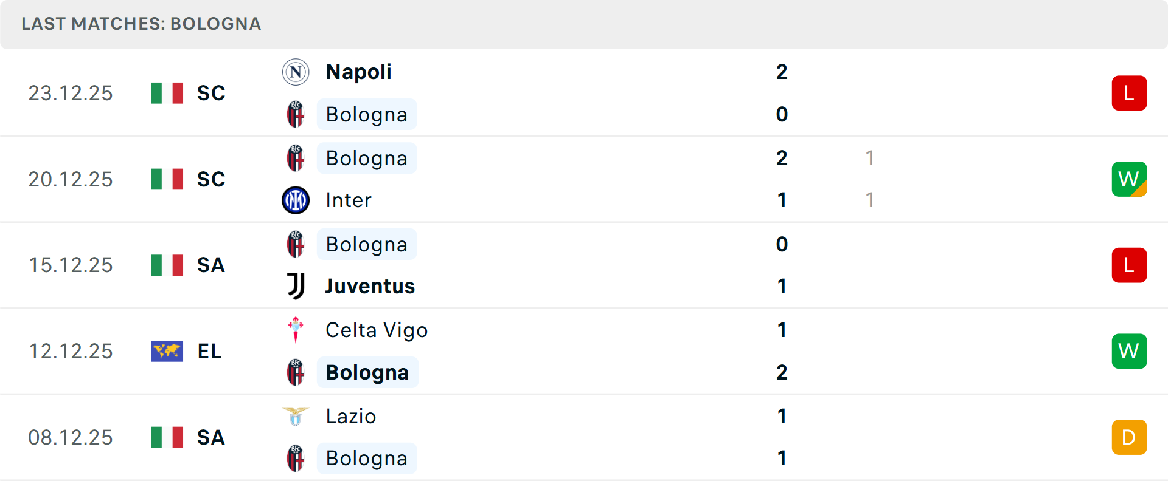Viewport: 1168px width, 481px height.
Task: Click the Juventus logo icon
Action: pos(296,286)
